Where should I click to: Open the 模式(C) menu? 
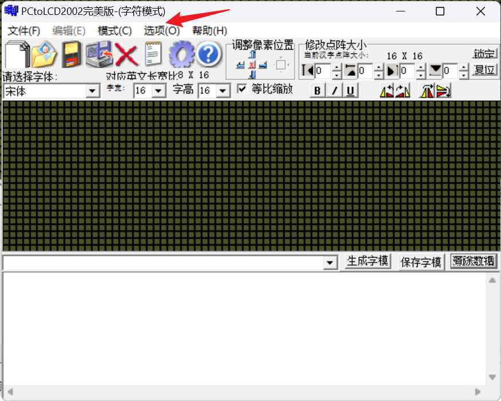click(x=115, y=31)
